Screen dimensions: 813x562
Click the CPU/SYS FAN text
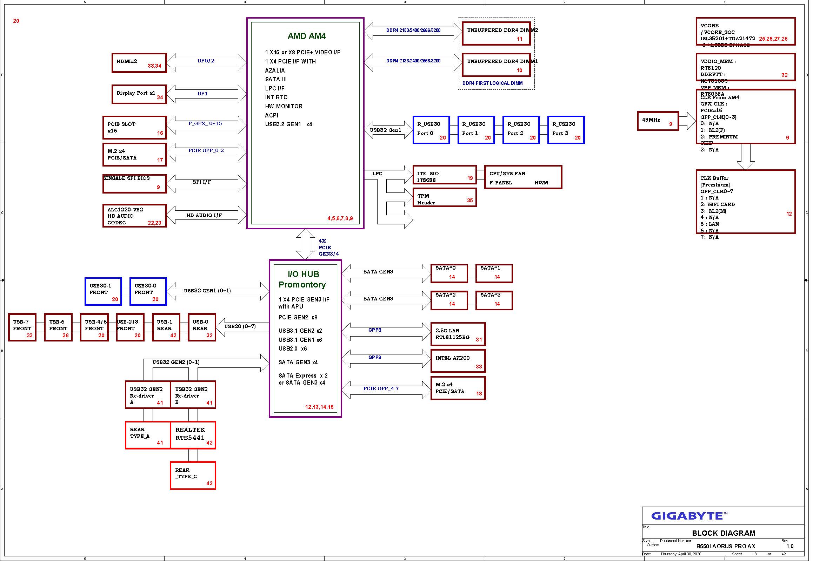(x=507, y=174)
